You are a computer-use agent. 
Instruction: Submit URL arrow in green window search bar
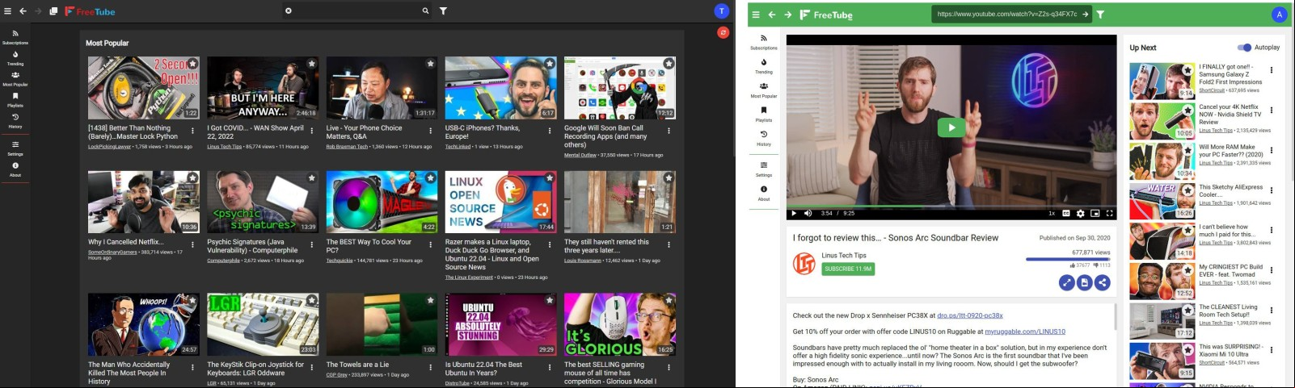coord(1086,15)
